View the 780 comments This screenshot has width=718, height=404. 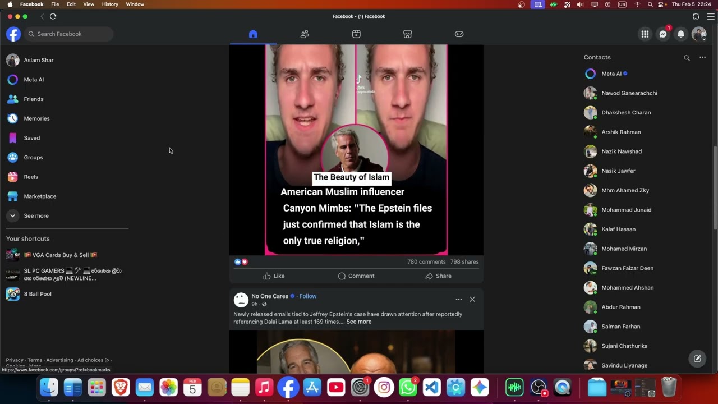tap(426, 262)
